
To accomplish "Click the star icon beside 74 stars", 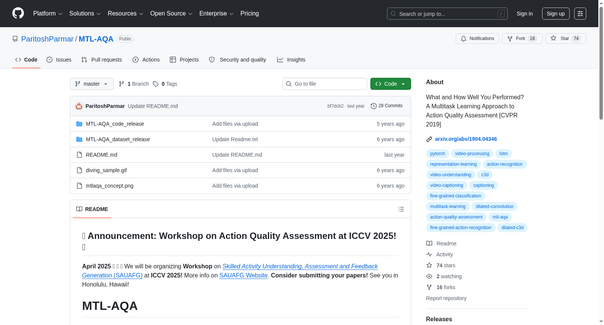I will tap(429, 265).
